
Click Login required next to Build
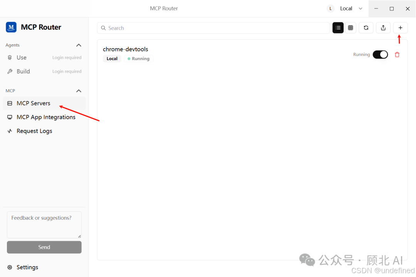(67, 71)
